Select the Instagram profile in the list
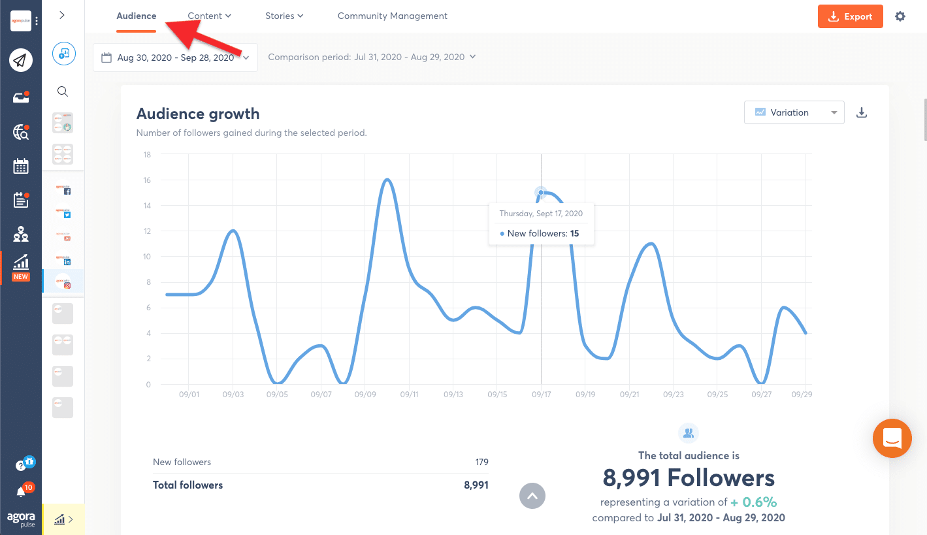Image resolution: width=927 pixels, height=535 pixels. (x=63, y=281)
